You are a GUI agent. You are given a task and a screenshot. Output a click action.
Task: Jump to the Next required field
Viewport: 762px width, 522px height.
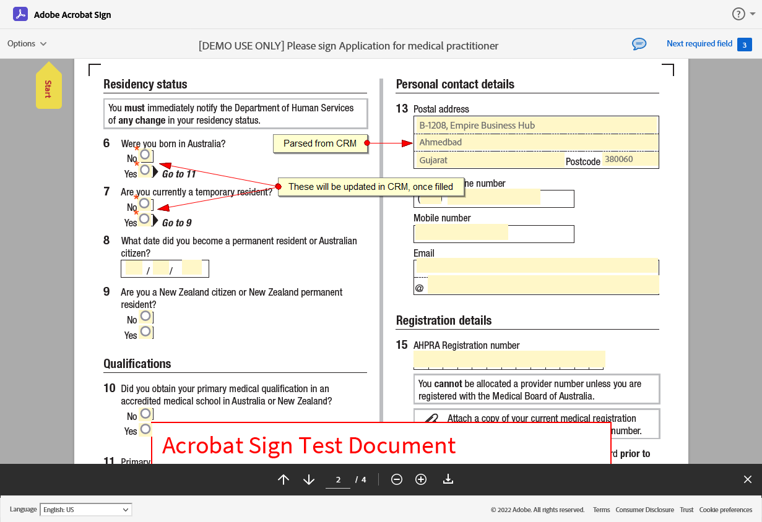point(699,44)
